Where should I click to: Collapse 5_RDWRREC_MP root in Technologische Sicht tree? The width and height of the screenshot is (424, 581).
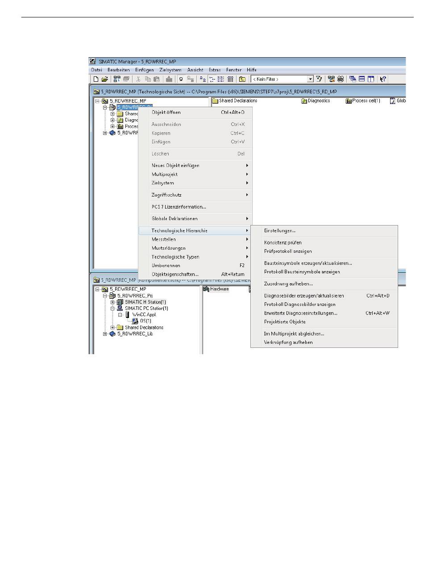click(98, 101)
